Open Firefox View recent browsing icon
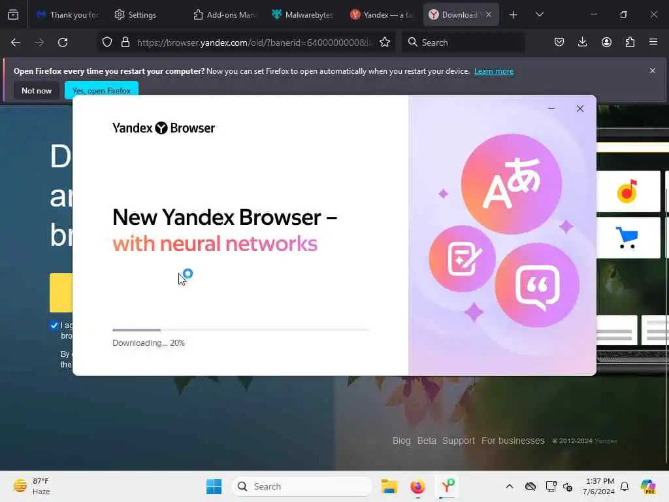 [13, 14]
